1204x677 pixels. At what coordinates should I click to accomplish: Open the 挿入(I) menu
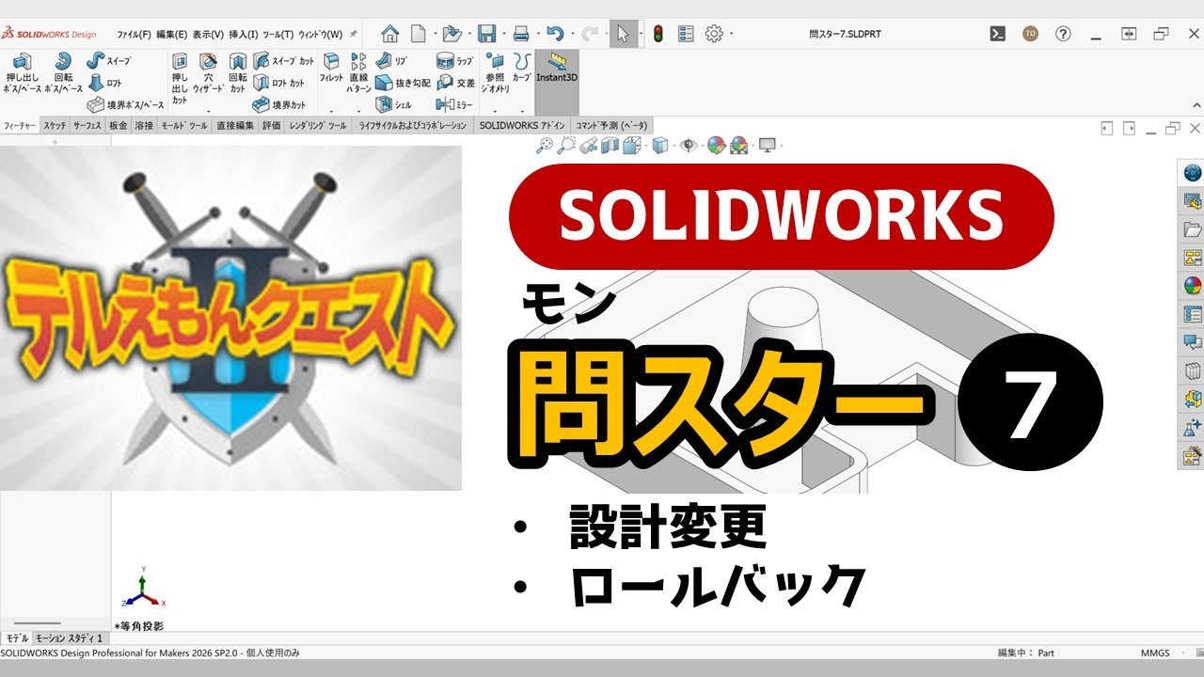point(244,34)
